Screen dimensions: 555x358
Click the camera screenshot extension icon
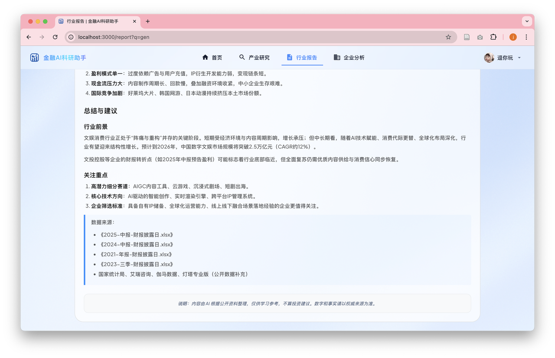pyautogui.click(x=480, y=37)
